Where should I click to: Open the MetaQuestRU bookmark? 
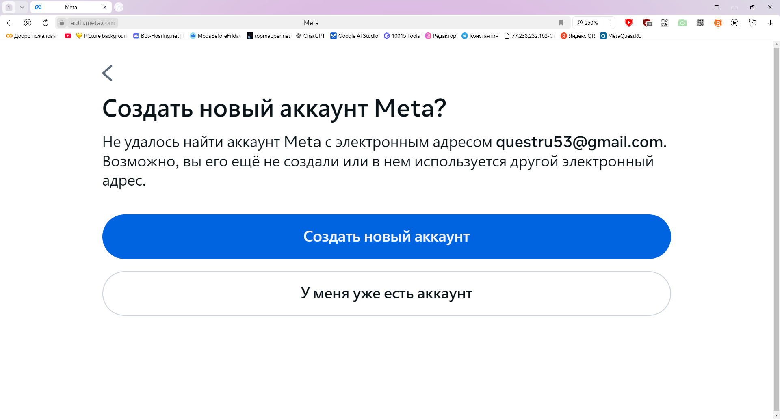tap(621, 36)
